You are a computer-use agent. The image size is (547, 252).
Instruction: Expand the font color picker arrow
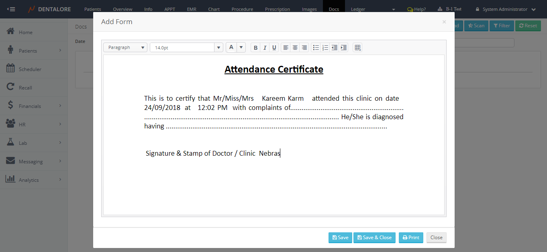tap(241, 47)
